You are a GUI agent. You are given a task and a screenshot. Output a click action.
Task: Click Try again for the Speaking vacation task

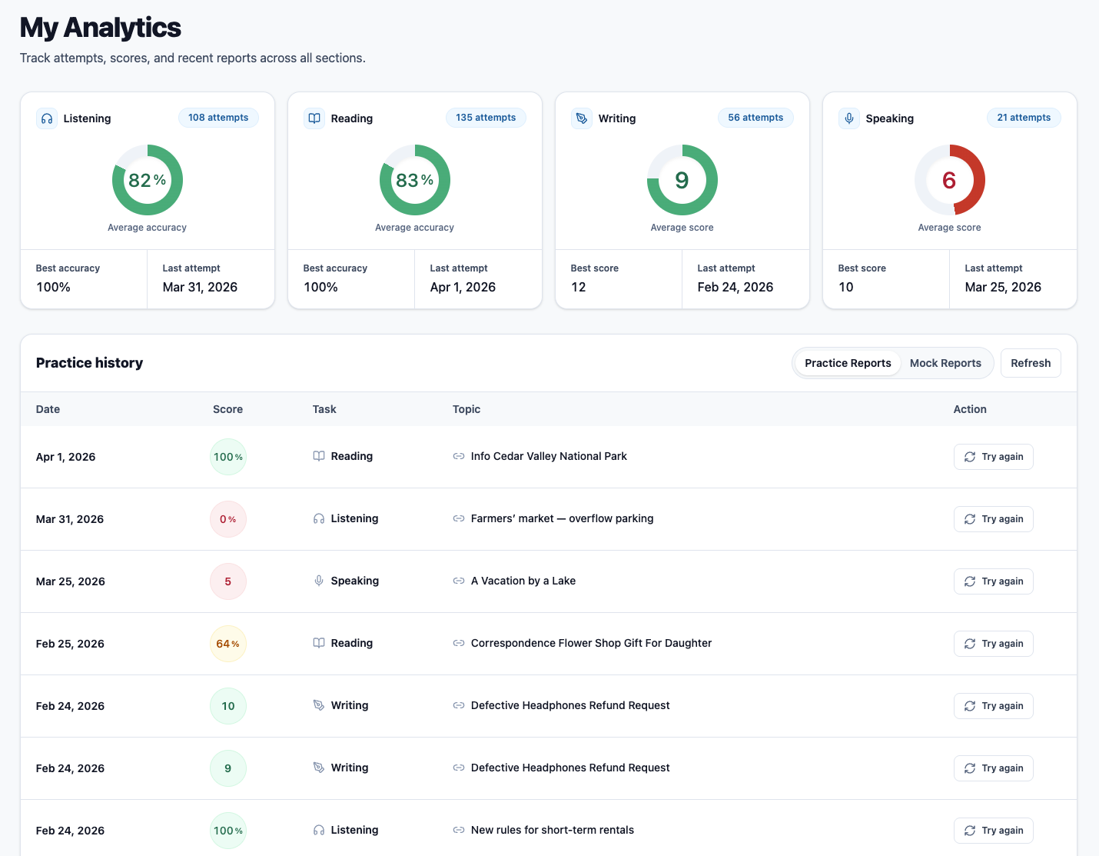pos(993,581)
